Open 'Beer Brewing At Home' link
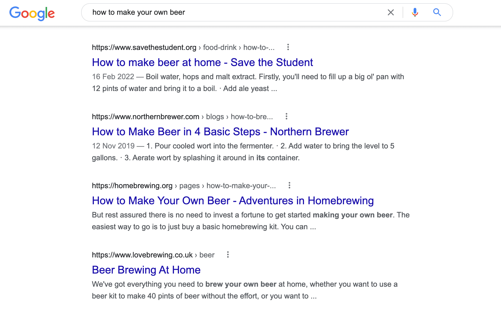Image resolution: width=501 pixels, height=313 pixels. click(146, 270)
